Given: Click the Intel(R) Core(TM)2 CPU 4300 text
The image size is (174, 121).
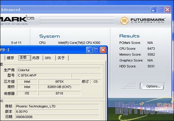Looking at the screenshot, I should coord(79,43).
